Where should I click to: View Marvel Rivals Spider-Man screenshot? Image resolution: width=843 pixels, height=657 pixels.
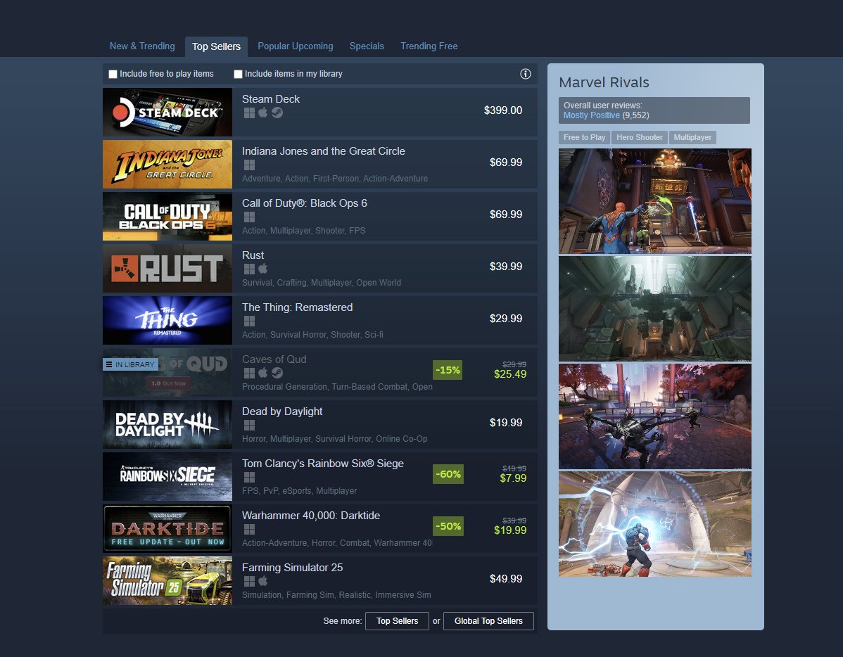coord(655,201)
